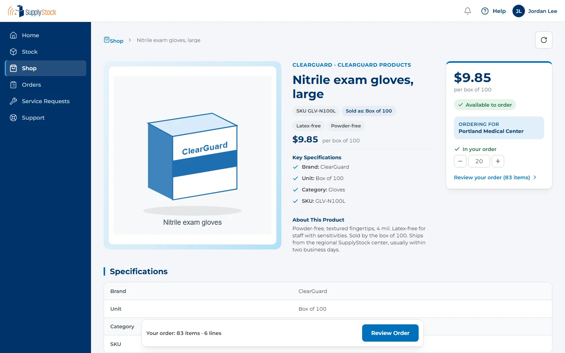565x353 pixels.
Task: Click the Service Requests wrench icon
Action: (13, 101)
